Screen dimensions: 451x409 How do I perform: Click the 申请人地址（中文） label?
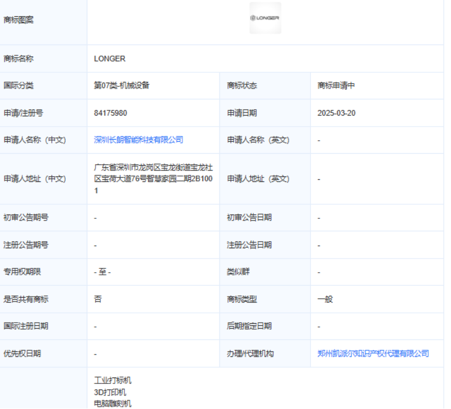35,179
